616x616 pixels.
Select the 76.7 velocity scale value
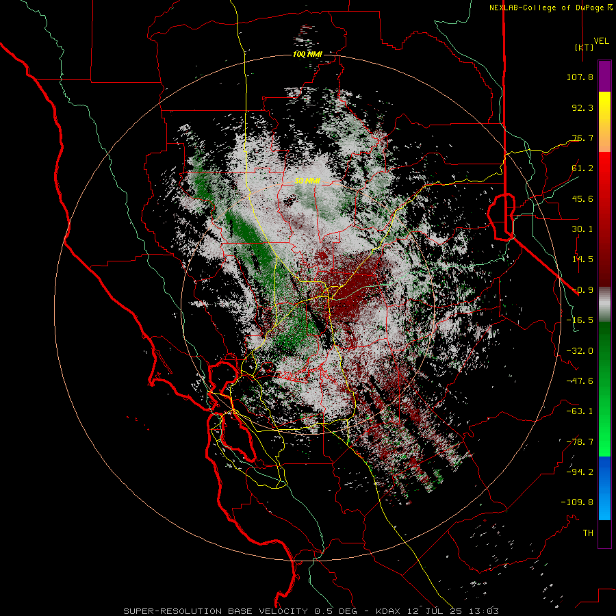point(582,138)
